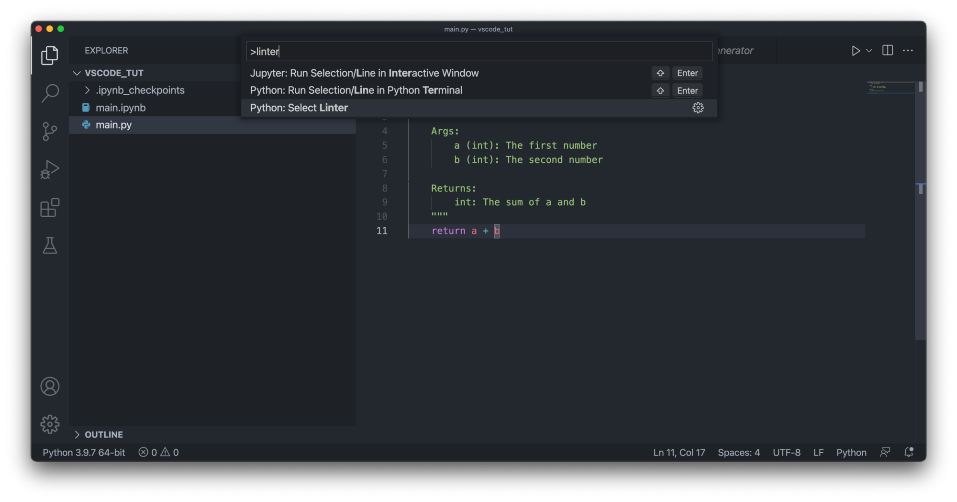The height and width of the screenshot is (502, 957).
Task: Change indentation via Spaces: 4 status item
Action: [x=738, y=452]
